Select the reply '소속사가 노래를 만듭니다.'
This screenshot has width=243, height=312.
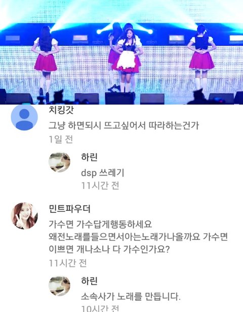131,296
